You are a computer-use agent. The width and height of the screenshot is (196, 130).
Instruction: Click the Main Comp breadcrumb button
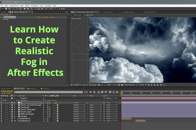(x=77, y=15)
